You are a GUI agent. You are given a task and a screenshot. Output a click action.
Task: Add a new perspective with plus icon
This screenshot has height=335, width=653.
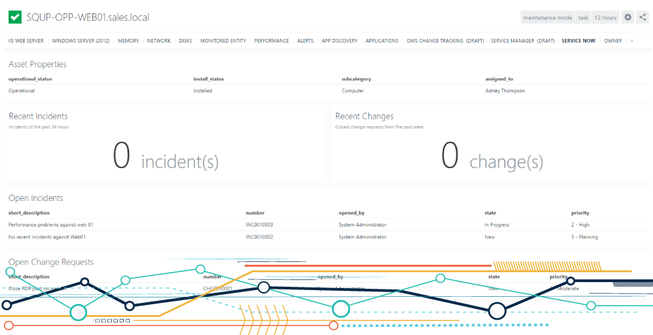(631, 41)
